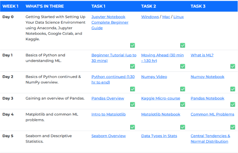
Task: Select the Day 5 row label
Action: pyautogui.click(x=8, y=136)
